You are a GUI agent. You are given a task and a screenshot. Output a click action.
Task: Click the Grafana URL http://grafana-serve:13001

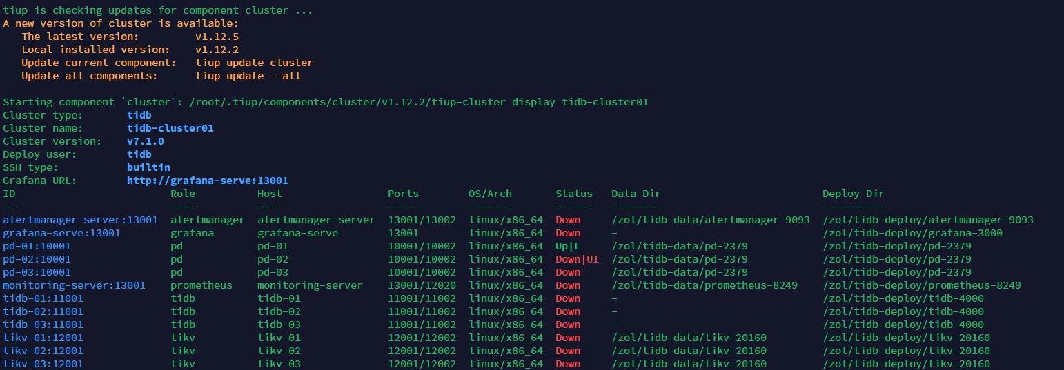208,181
